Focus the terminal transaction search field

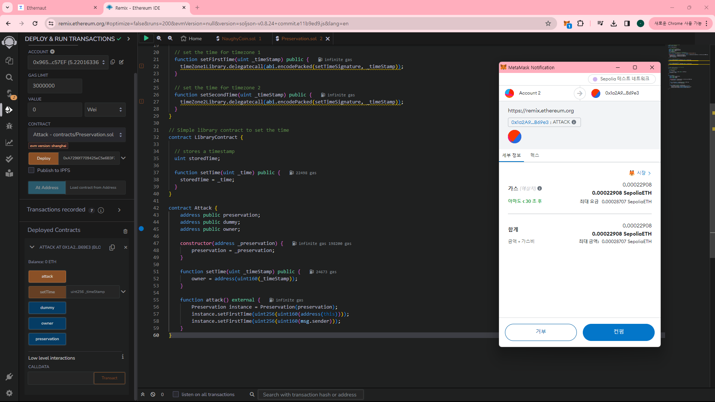click(x=311, y=395)
